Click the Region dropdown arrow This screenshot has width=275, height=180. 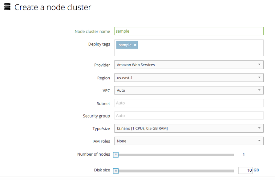[x=259, y=78]
